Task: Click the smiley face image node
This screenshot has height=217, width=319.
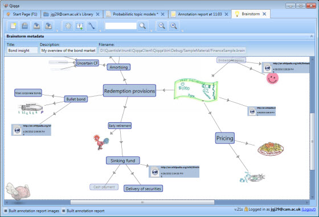Action: coord(272,78)
